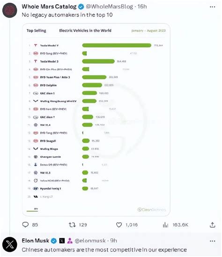Click the purple subscription badge icon
This screenshot has height=257, width=222.
click(x=70, y=241)
